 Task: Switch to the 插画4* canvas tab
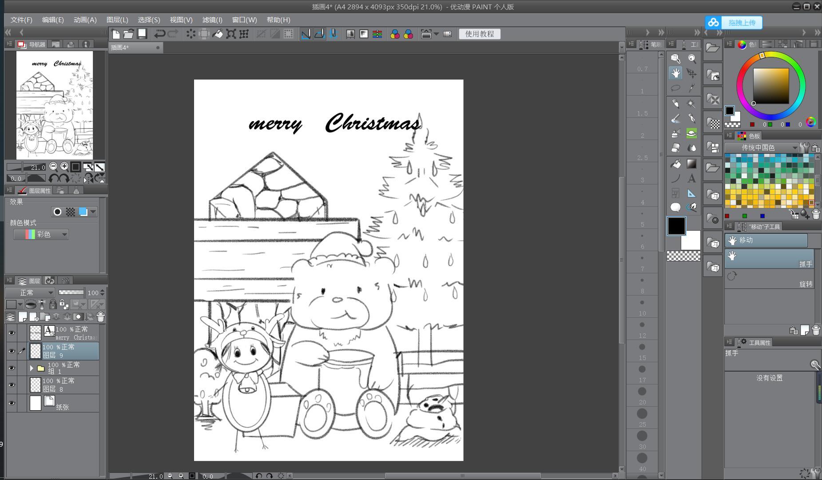coord(135,48)
